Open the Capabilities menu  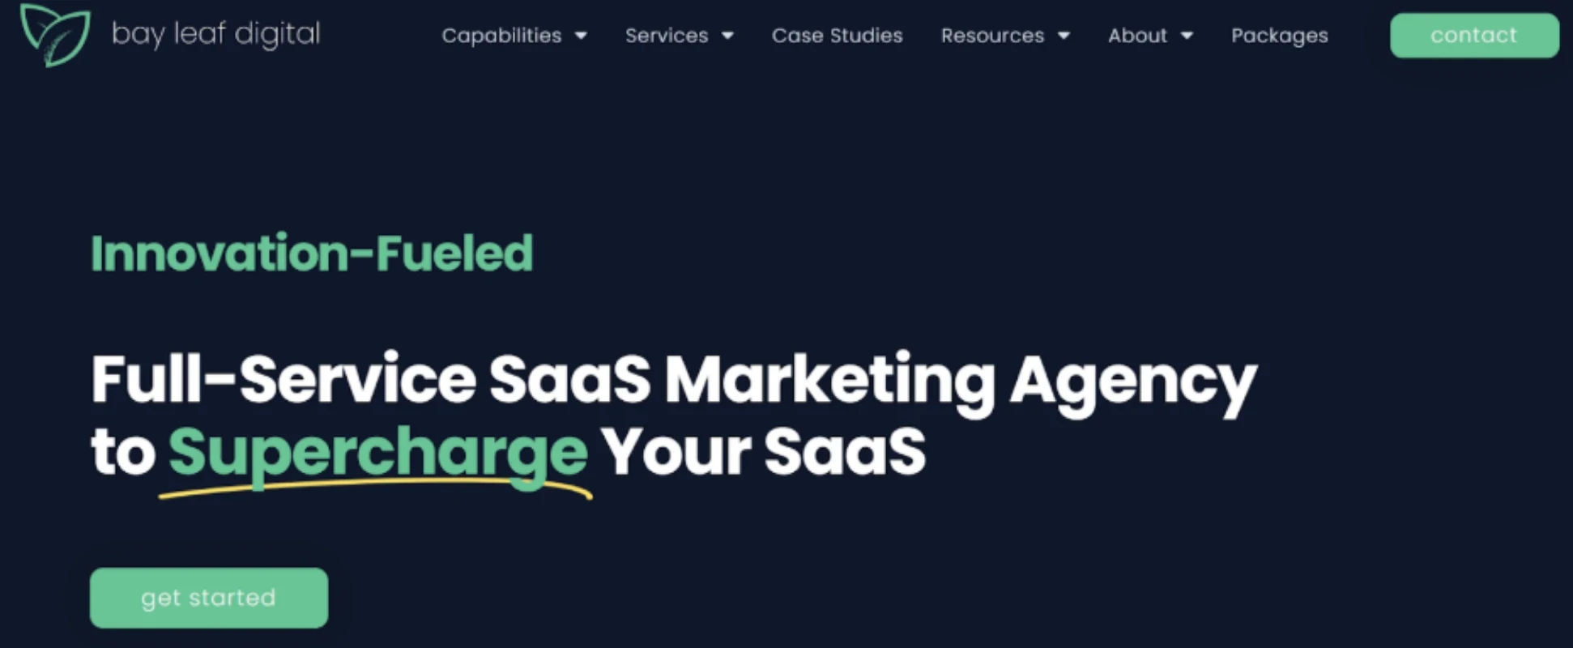point(501,36)
